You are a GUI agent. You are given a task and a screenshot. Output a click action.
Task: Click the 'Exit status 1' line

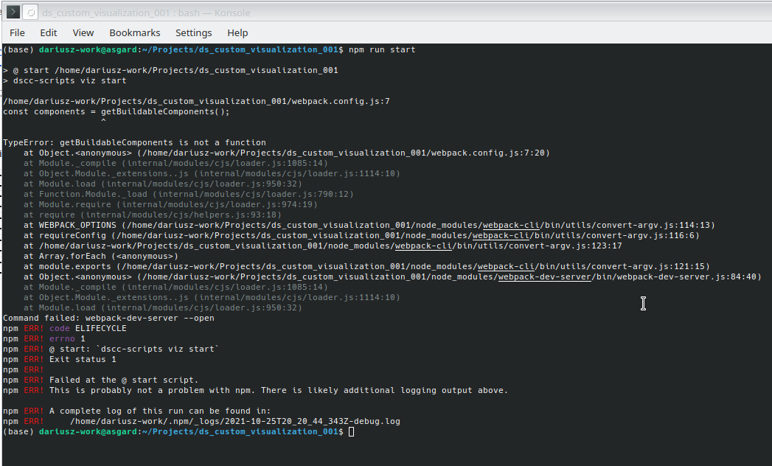[x=60, y=359]
